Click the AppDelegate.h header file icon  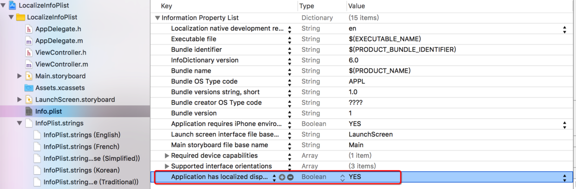(x=29, y=29)
